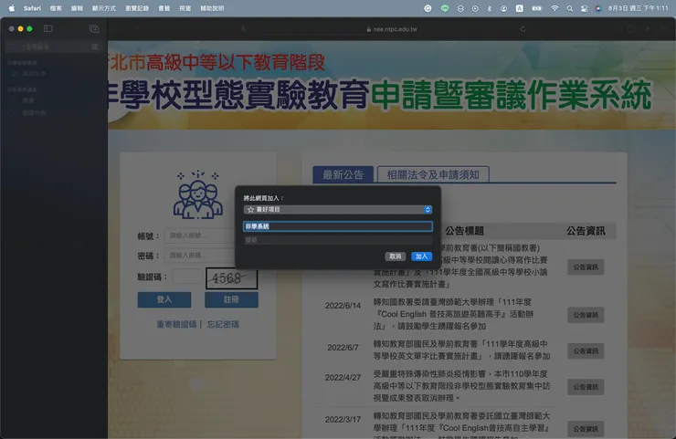676x439 pixels.
Task: Click 加入 to add the bookmark
Action: [x=421, y=256]
